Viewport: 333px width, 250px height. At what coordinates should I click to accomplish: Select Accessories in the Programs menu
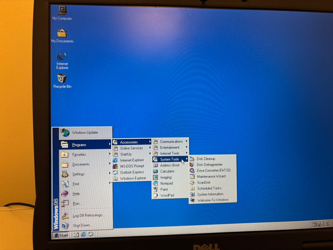[x=132, y=142]
